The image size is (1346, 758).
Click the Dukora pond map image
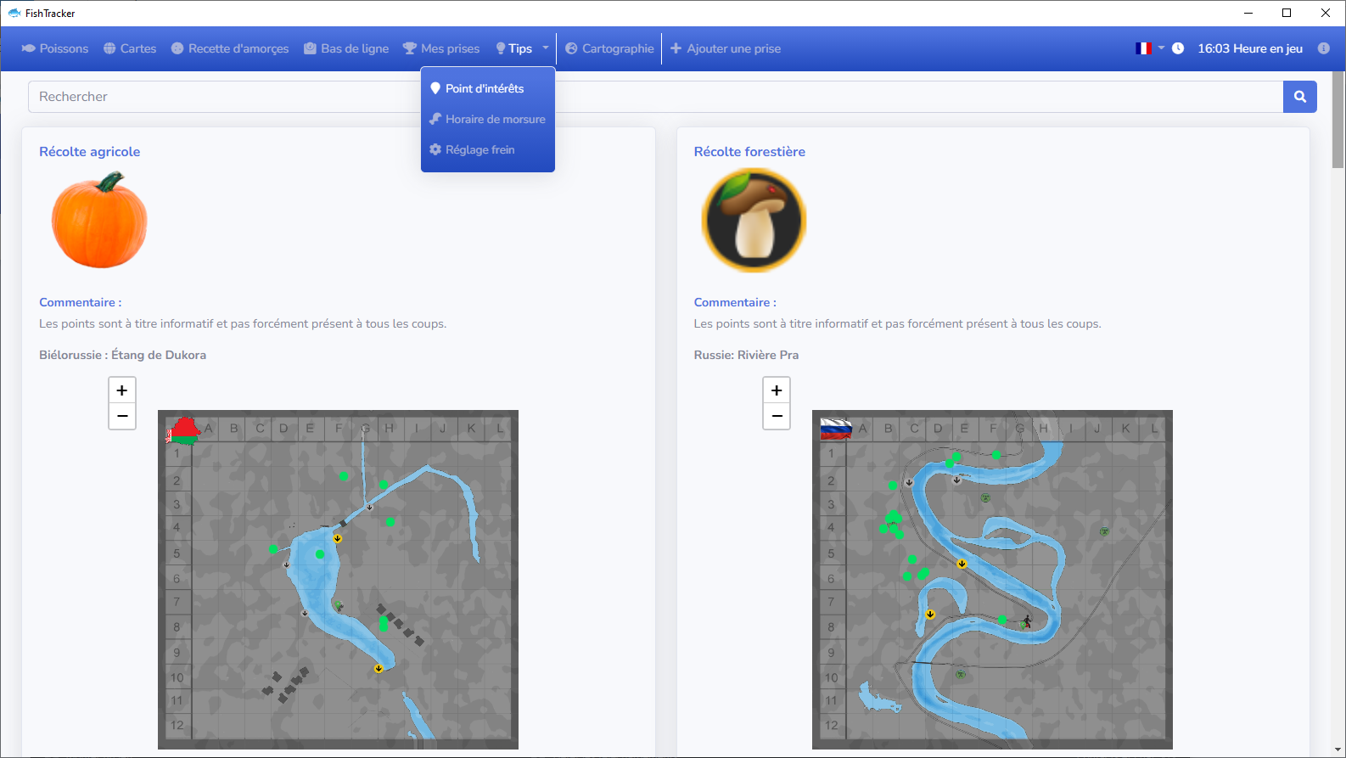[x=338, y=580]
